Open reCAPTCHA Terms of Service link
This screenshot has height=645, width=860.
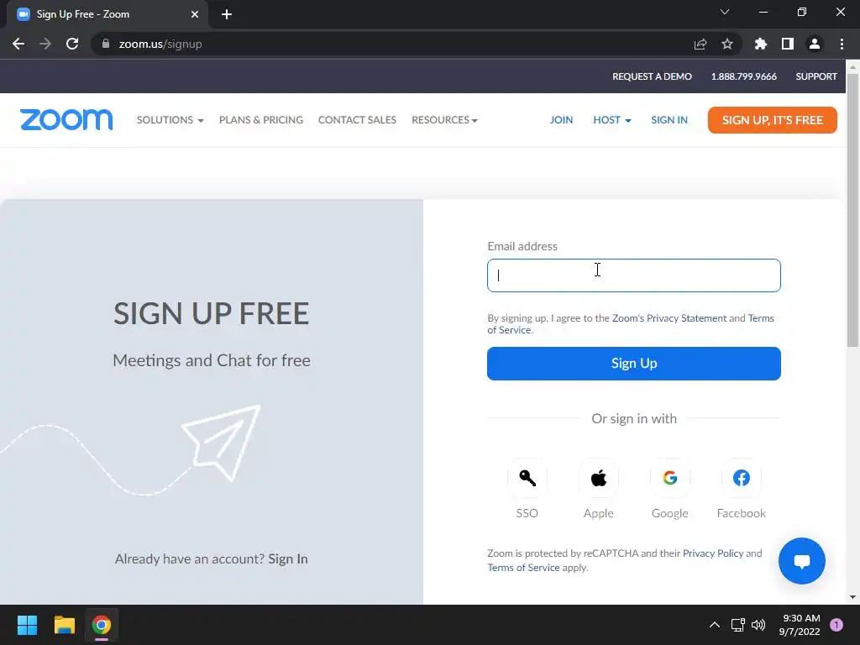click(524, 568)
